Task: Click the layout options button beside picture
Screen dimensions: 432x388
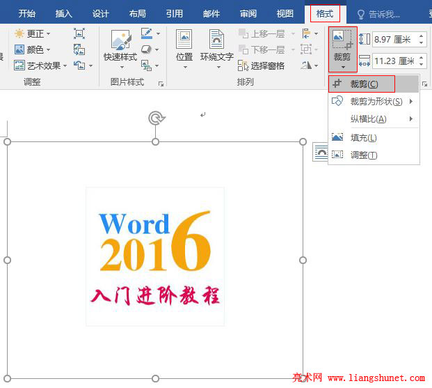Action: click(x=321, y=152)
